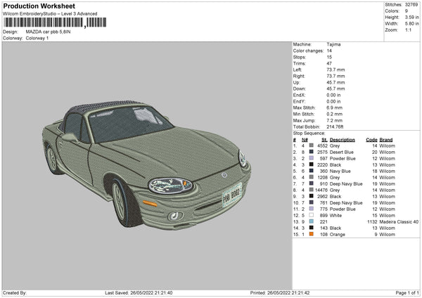
Task: Click the 'Description' column header
Action: click(x=343, y=140)
